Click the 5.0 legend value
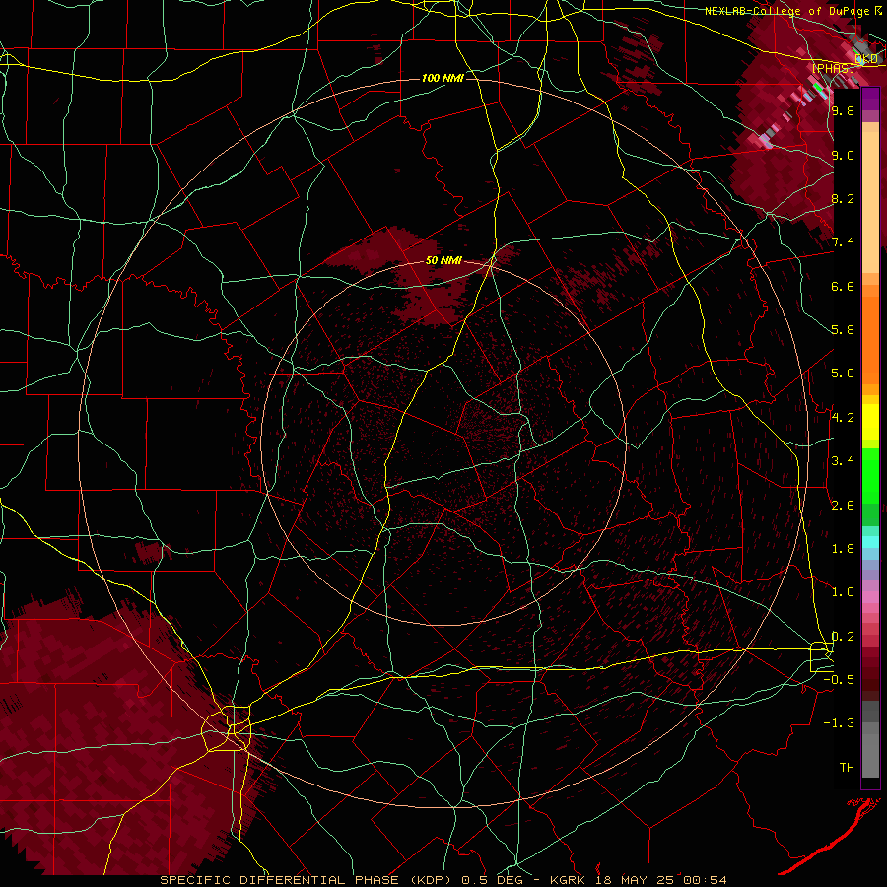 843,374
